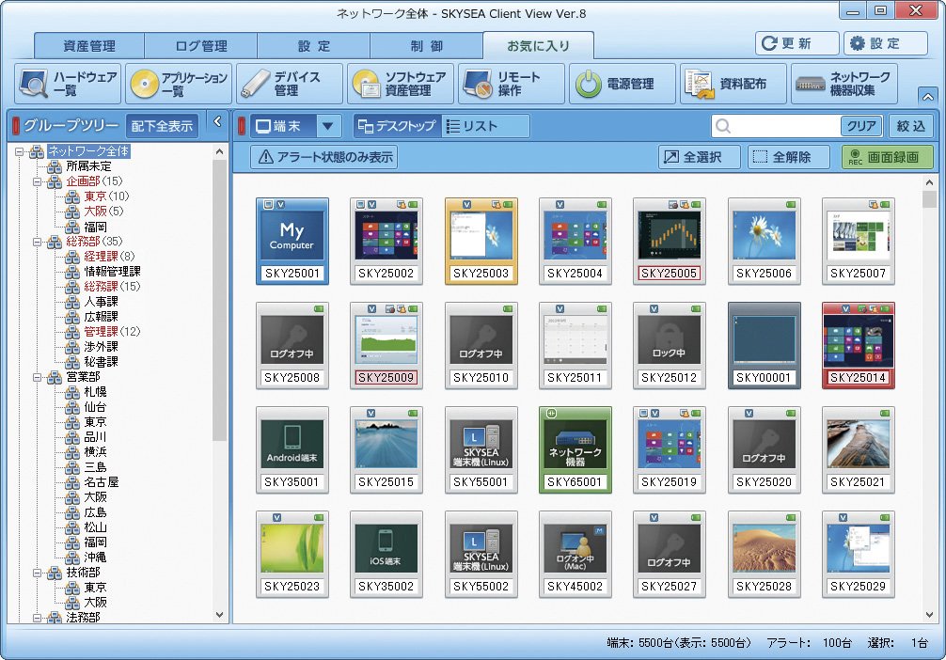Screen dimensions: 946x660
Task: Select Mac terminal SKY45002
Action: click(575, 555)
